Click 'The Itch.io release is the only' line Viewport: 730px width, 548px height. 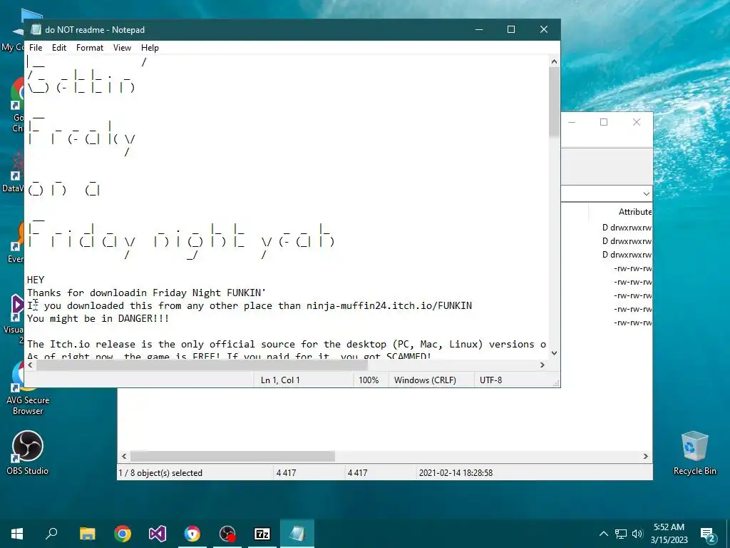point(287,344)
